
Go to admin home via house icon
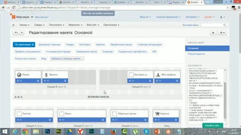click(x=14, y=25)
